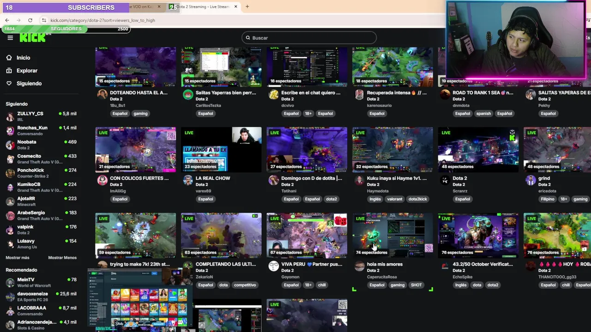591x332 pixels.
Task: Open CarlitosTezka channel name link
Action: click(208, 106)
